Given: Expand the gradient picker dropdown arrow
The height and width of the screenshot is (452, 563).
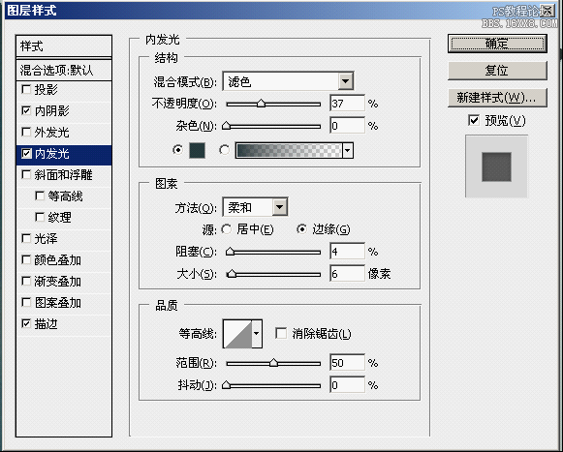Looking at the screenshot, I should click(348, 150).
